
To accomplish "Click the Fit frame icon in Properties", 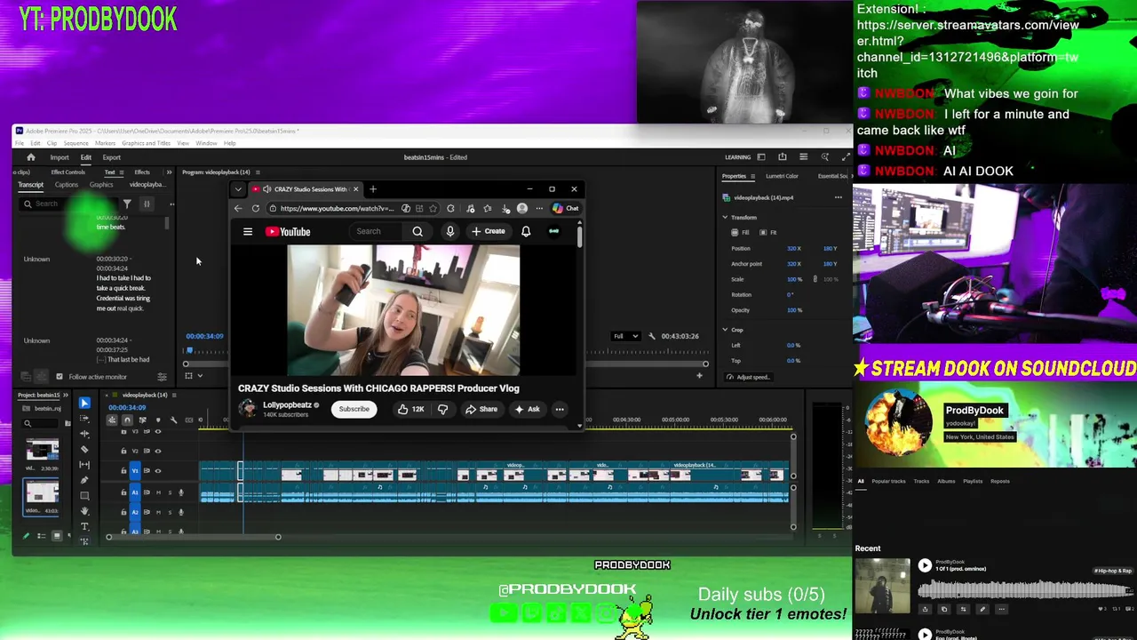I will pos(763,232).
